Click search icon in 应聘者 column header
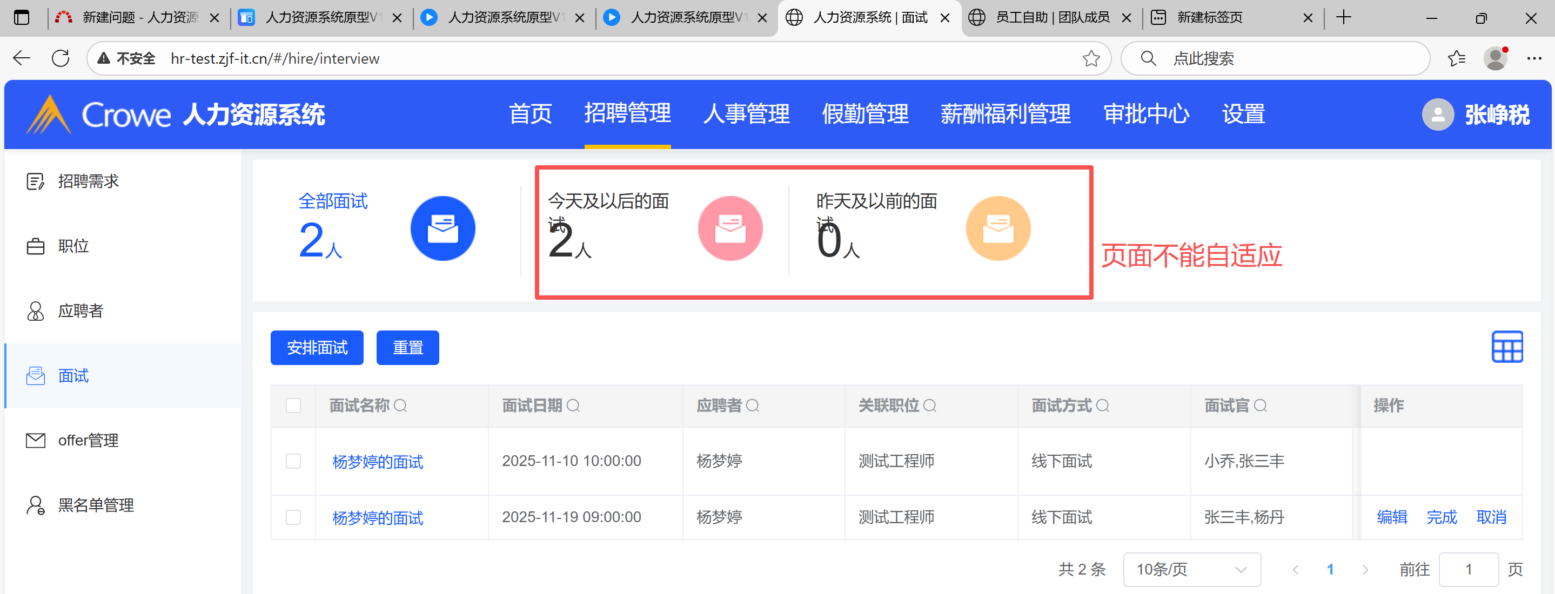 [x=752, y=406]
